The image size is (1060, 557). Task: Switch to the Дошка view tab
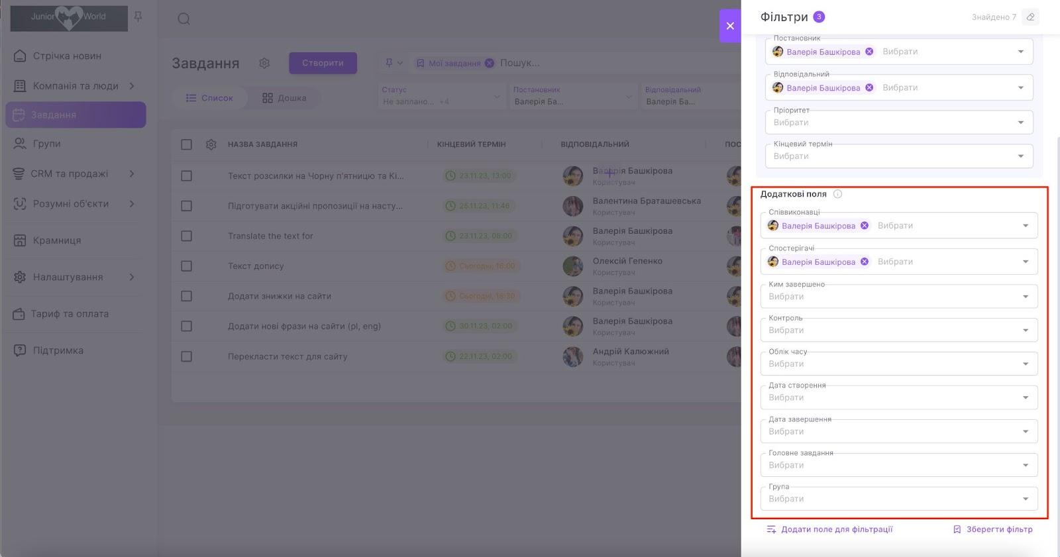click(284, 98)
